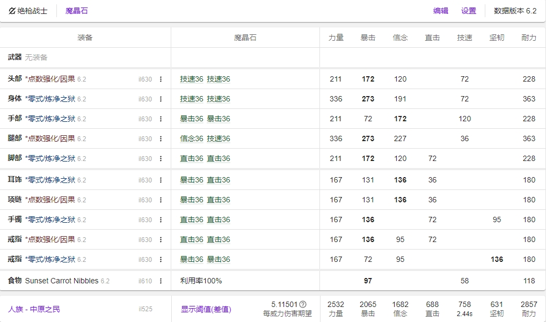Click the three-dot icon on the 脚部 row
Screen dimensions: 546x322
(x=161, y=159)
